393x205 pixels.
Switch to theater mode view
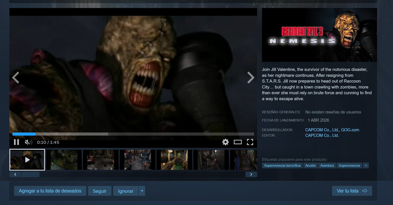point(238,142)
